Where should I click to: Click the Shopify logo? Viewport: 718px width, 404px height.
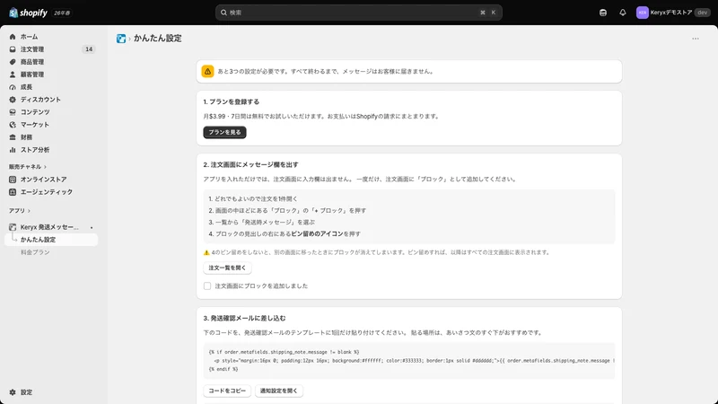tap(28, 13)
